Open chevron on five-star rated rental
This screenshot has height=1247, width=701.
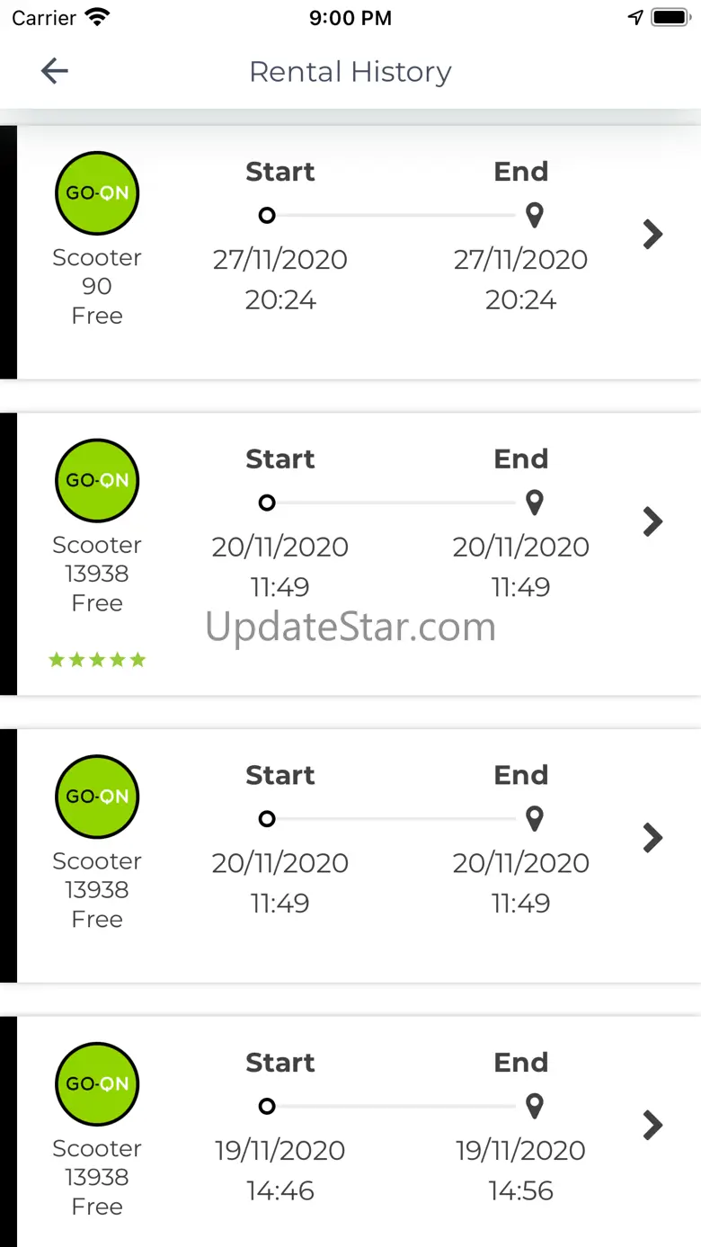click(x=653, y=521)
